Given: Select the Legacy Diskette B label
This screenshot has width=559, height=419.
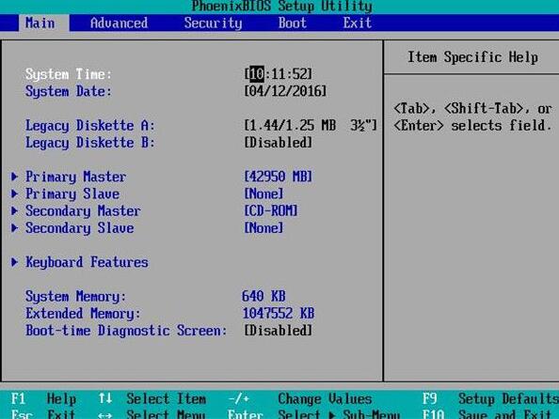Looking at the screenshot, I should coord(90,143).
